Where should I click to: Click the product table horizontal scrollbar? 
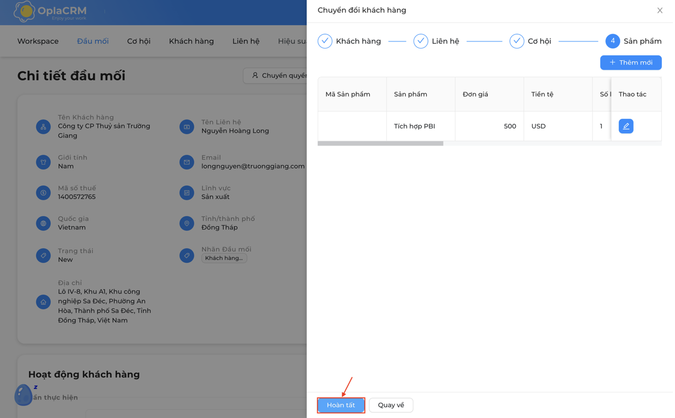tap(381, 144)
